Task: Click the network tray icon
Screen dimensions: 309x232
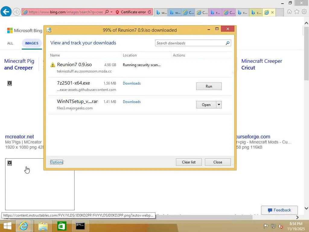Action: [273, 226]
